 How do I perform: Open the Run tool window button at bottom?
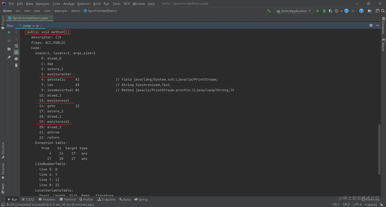(x=12, y=199)
